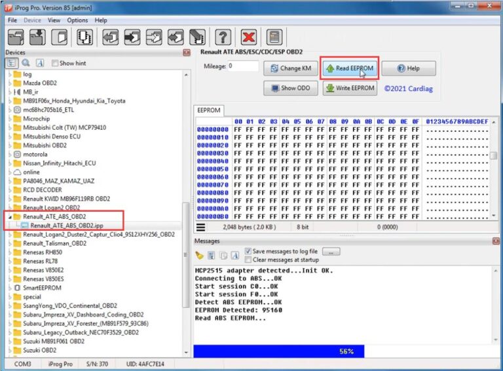Toggle the Show hint checkbox
Viewport: 503px width, 371px height.
[55, 63]
